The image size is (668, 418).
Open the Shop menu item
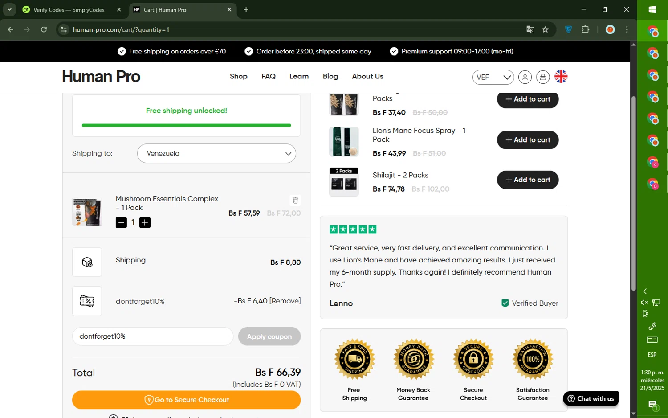pyautogui.click(x=238, y=76)
